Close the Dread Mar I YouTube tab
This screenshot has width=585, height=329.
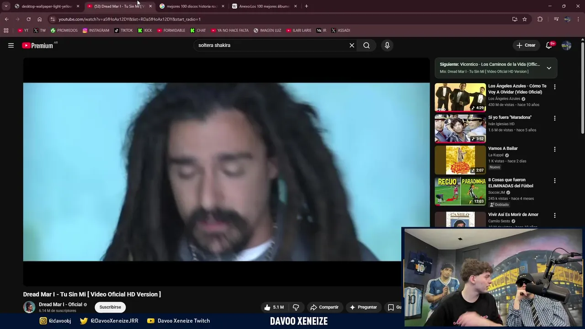pyautogui.click(x=150, y=6)
